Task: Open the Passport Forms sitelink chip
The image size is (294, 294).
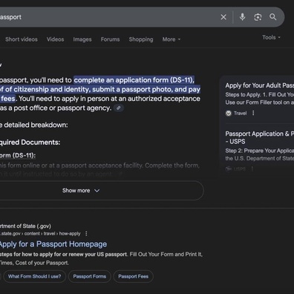Action: (x=90, y=276)
